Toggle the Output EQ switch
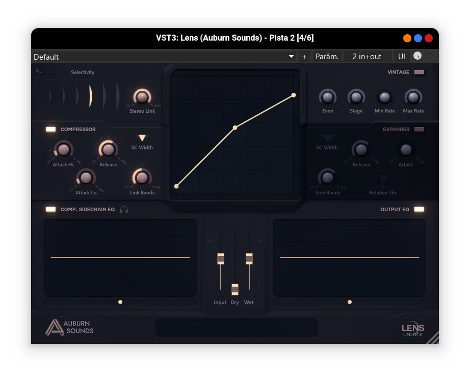The image size is (470, 378). (x=419, y=209)
